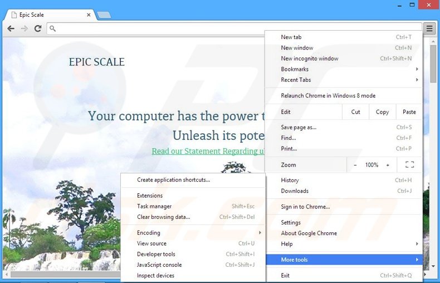Screen dimensions: 440x283
Task: Close the Chrome window
Action: point(429,5)
